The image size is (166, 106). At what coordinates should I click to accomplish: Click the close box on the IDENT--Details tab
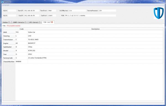[25, 22]
